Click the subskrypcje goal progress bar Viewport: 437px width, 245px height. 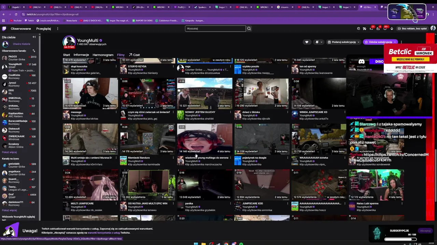pos(400,239)
